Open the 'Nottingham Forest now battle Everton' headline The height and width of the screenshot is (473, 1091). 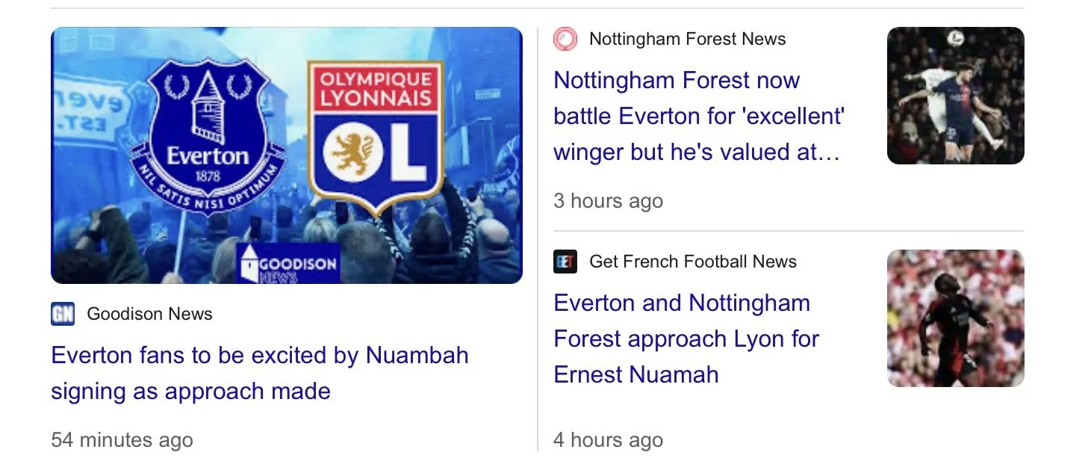698,116
